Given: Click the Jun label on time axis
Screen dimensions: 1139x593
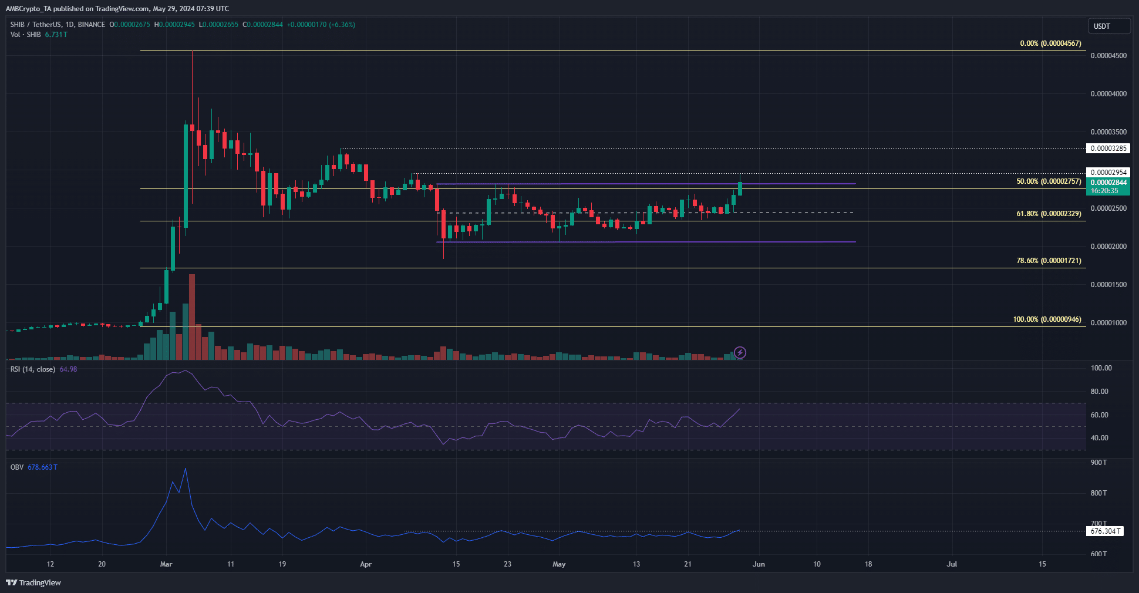Looking at the screenshot, I should point(759,564).
